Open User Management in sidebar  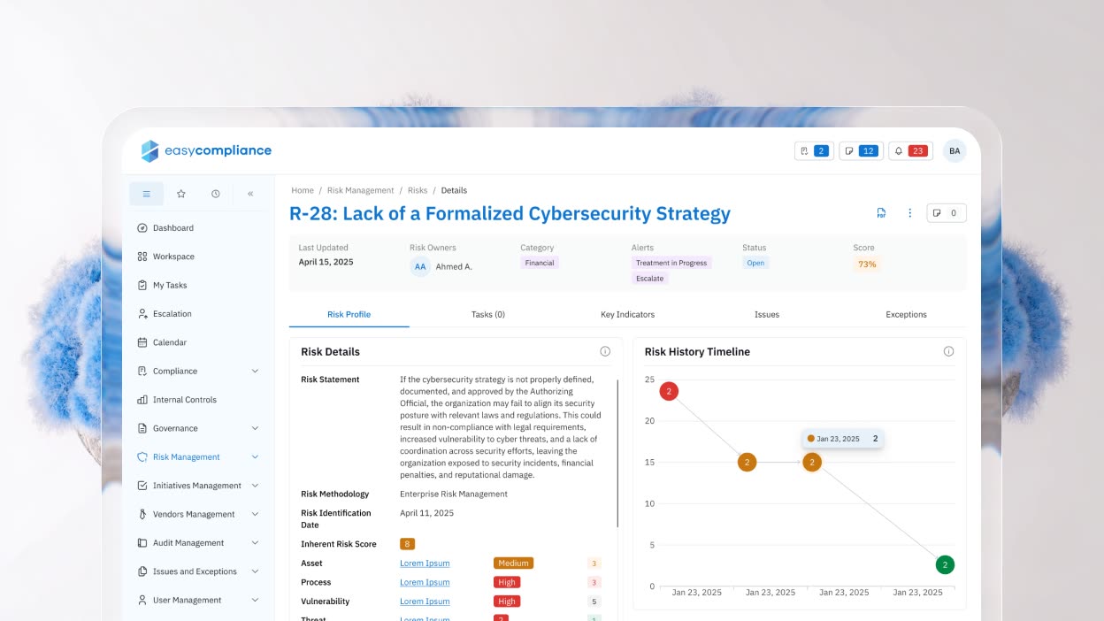click(x=187, y=600)
